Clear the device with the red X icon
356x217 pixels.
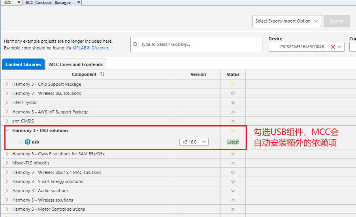click(333, 47)
